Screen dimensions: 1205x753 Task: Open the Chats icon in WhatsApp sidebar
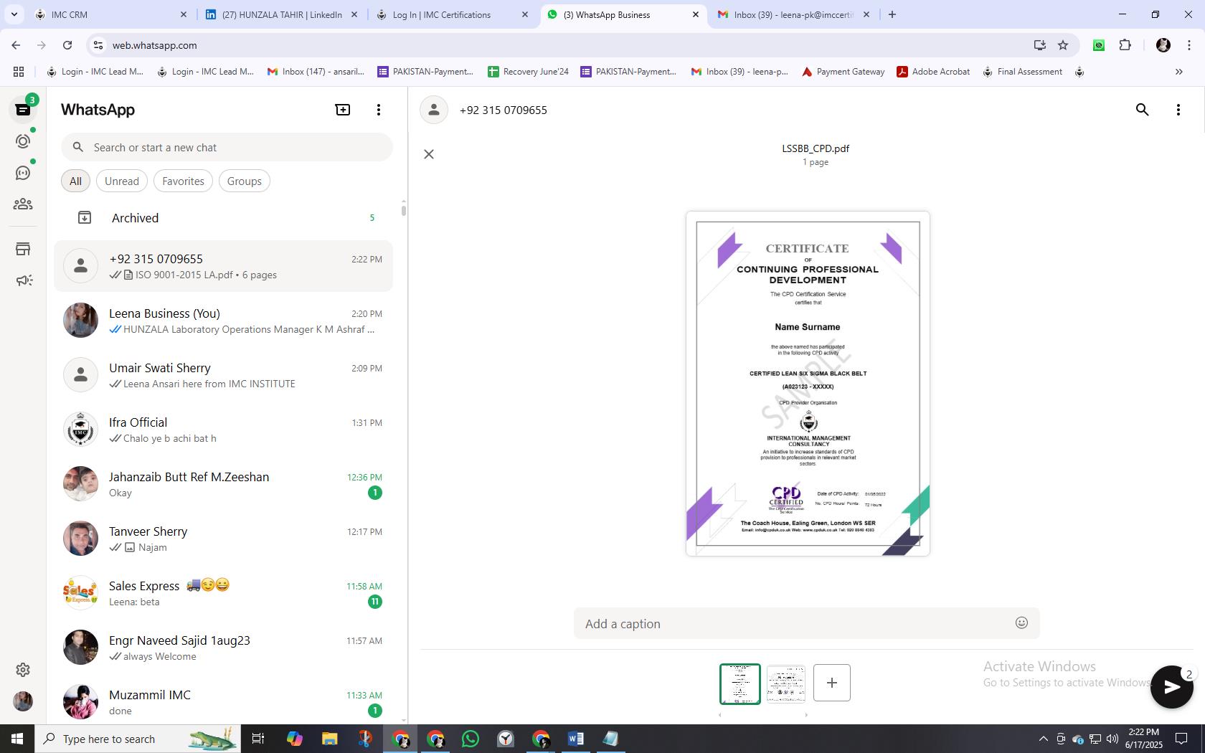[x=23, y=110]
